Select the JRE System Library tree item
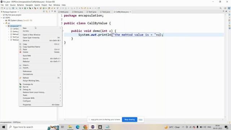 (x=18, y=20)
